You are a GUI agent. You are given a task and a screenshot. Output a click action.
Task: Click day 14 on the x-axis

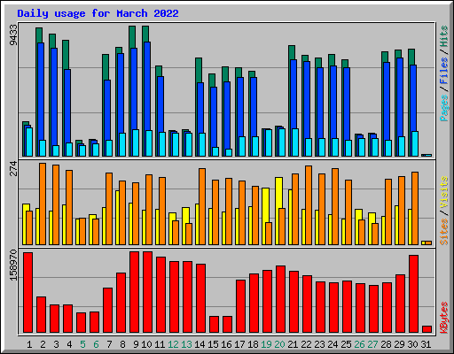click(200, 344)
